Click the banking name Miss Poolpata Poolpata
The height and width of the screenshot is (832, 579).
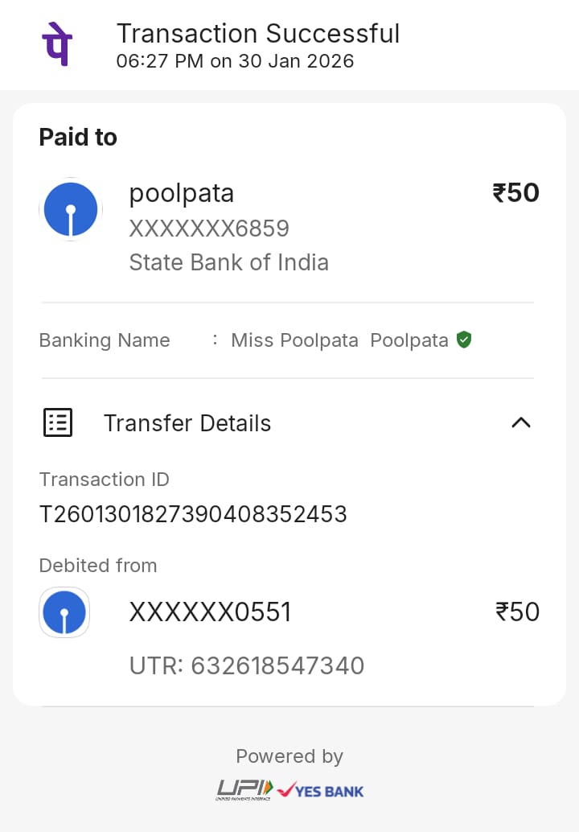339,340
